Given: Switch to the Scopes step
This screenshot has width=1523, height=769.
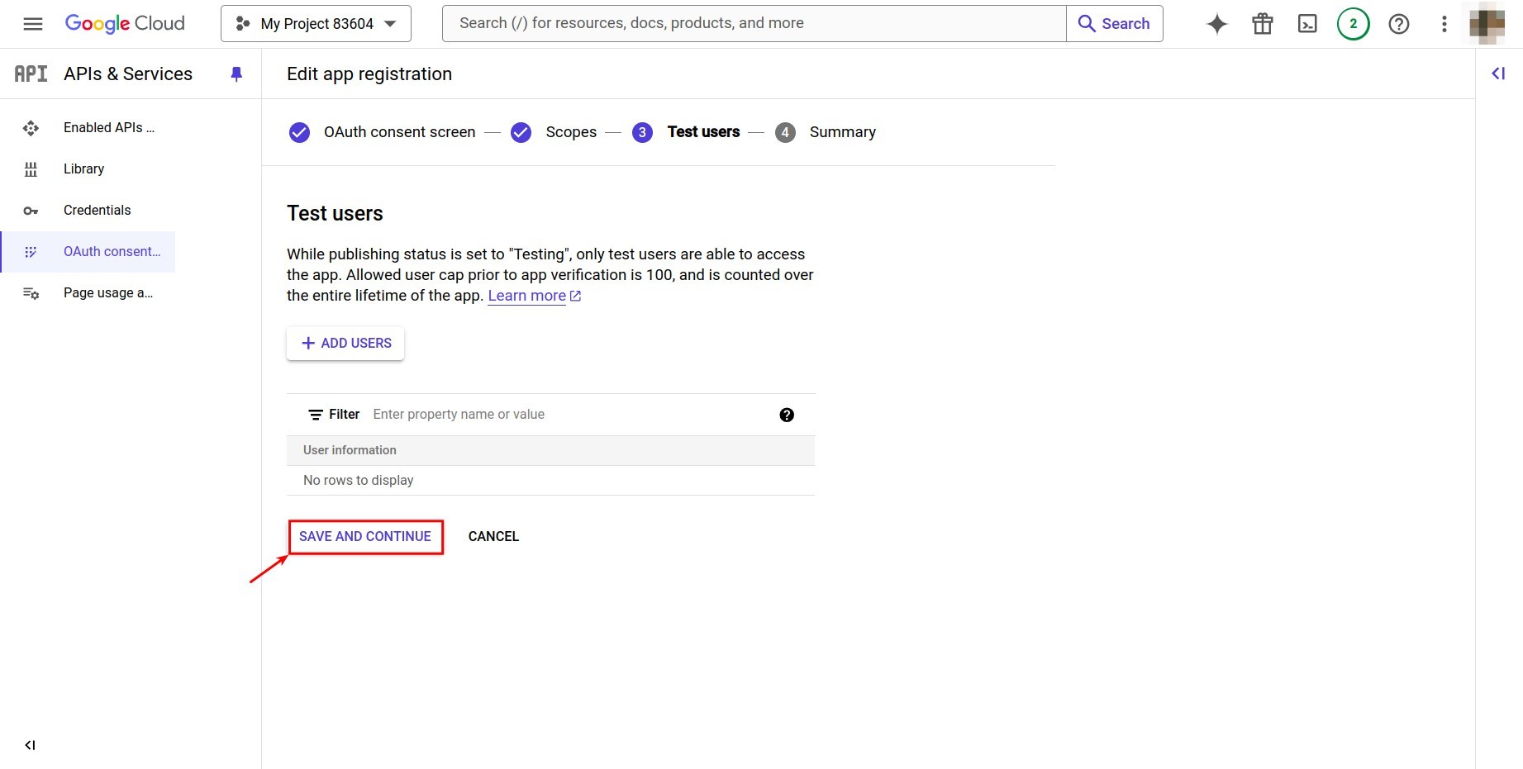Looking at the screenshot, I should click(570, 132).
